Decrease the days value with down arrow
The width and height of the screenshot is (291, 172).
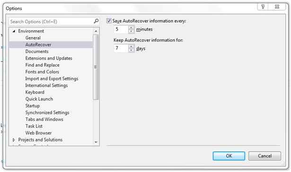point(131,50)
